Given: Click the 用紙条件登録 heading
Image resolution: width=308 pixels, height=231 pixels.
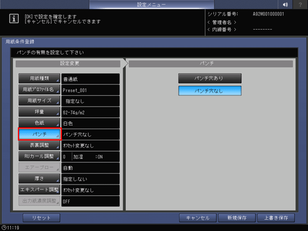Looking at the screenshot, I should (20, 42).
